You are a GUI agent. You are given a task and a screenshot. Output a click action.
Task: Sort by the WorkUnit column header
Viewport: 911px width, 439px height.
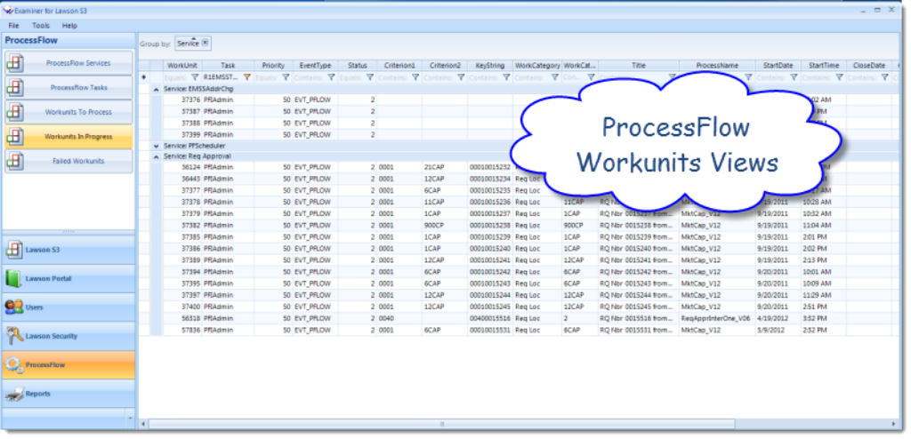click(x=181, y=66)
